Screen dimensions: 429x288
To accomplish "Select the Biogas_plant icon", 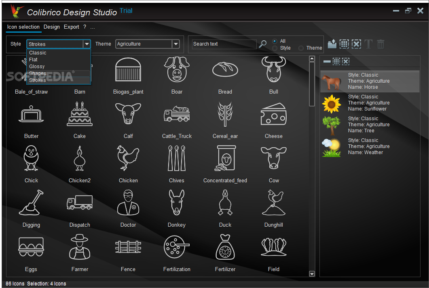I will pos(128,70).
